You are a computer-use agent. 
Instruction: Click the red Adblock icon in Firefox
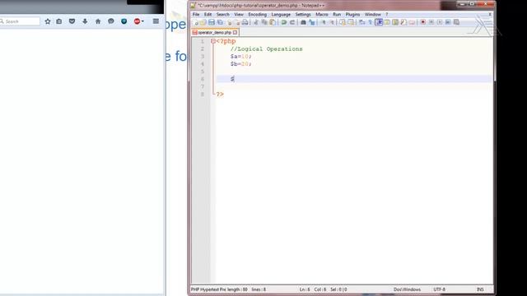(137, 21)
